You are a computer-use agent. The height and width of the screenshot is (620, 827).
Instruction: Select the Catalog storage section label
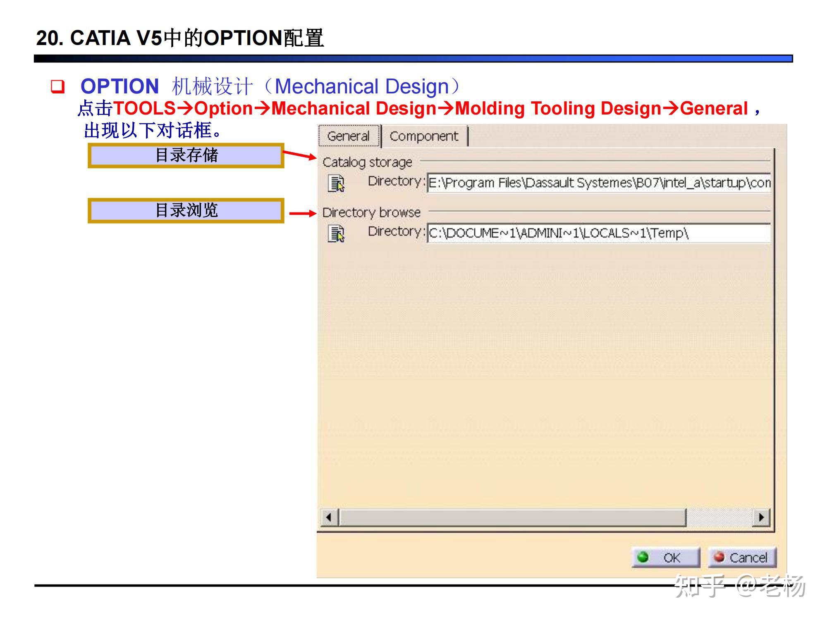tap(367, 162)
